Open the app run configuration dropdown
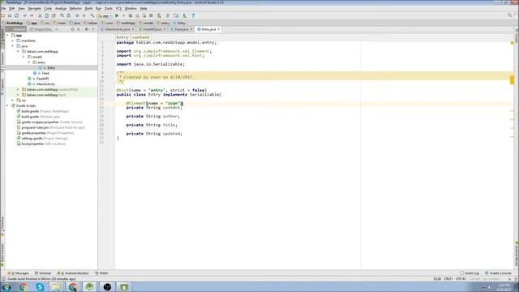Viewport: 519px width, 292px height. click(x=105, y=15)
